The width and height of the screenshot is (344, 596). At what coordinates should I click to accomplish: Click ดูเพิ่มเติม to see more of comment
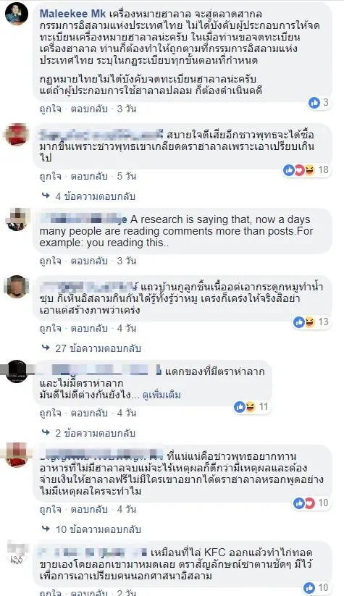161,395
